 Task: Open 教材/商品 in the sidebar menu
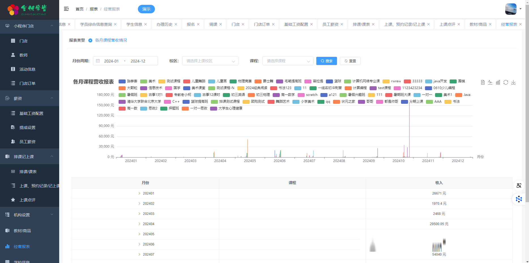tap(29, 231)
